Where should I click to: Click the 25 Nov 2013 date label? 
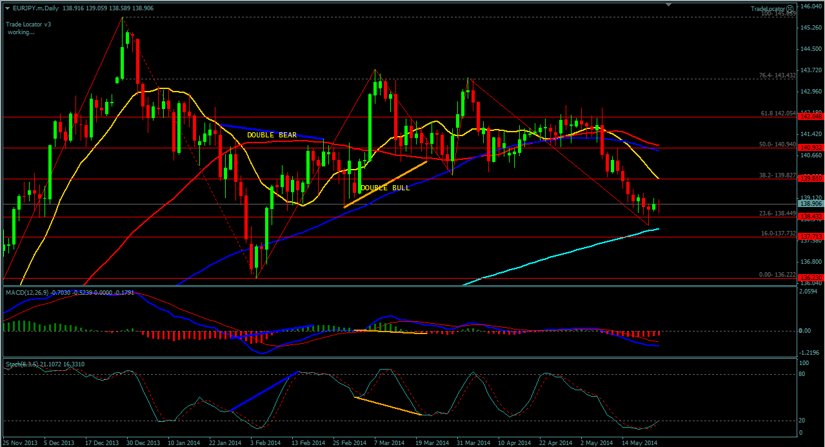[20, 442]
